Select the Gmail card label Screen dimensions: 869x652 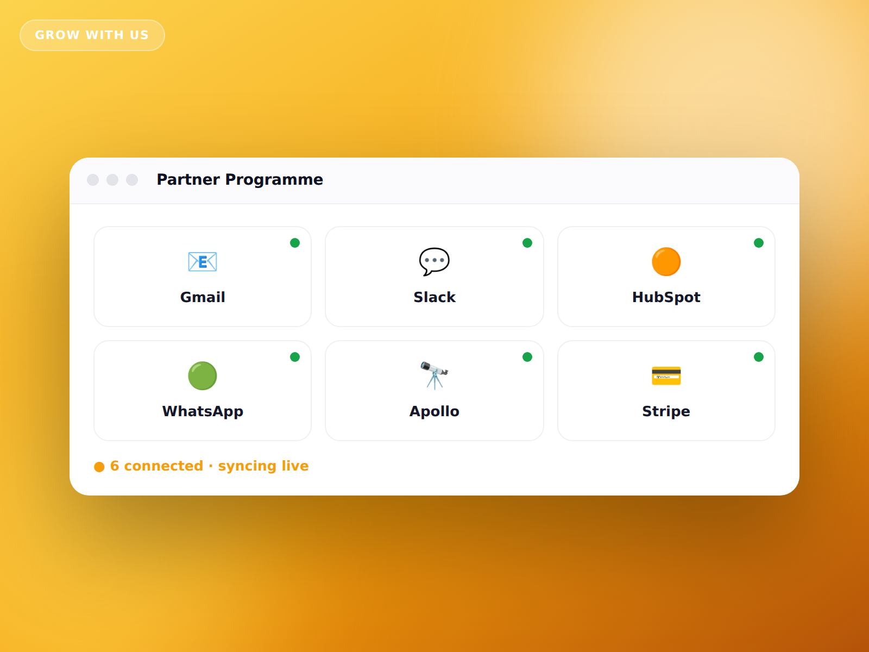203,297
